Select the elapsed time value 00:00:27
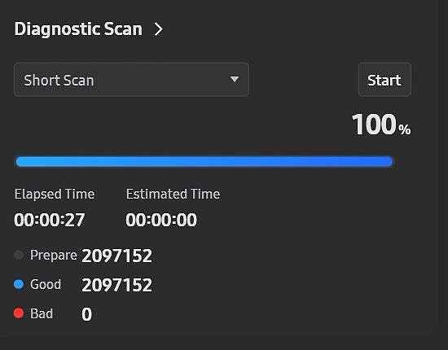The width and height of the screenshot is (448, 350). 50,220
